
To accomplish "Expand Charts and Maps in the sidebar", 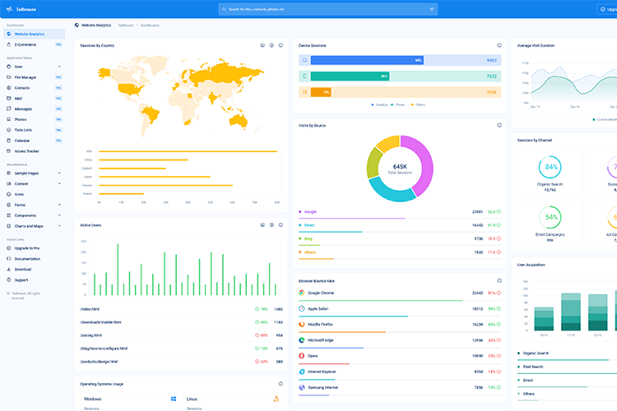I will 33,225.
